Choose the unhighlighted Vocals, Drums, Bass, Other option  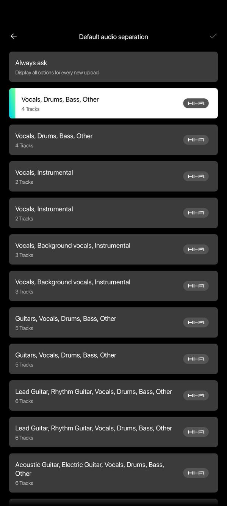[x=113, y=140]
